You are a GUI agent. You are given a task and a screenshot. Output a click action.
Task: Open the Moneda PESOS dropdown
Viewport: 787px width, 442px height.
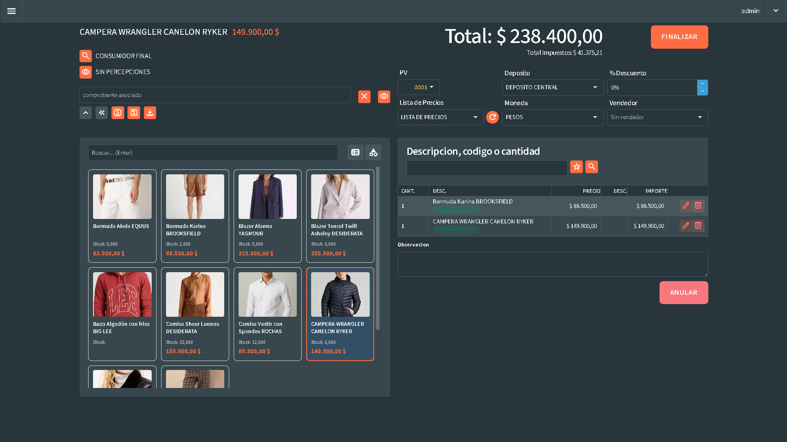[552, 117]
